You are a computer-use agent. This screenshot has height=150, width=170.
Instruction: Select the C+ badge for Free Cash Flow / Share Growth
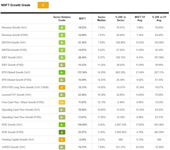tap(62, 102)
